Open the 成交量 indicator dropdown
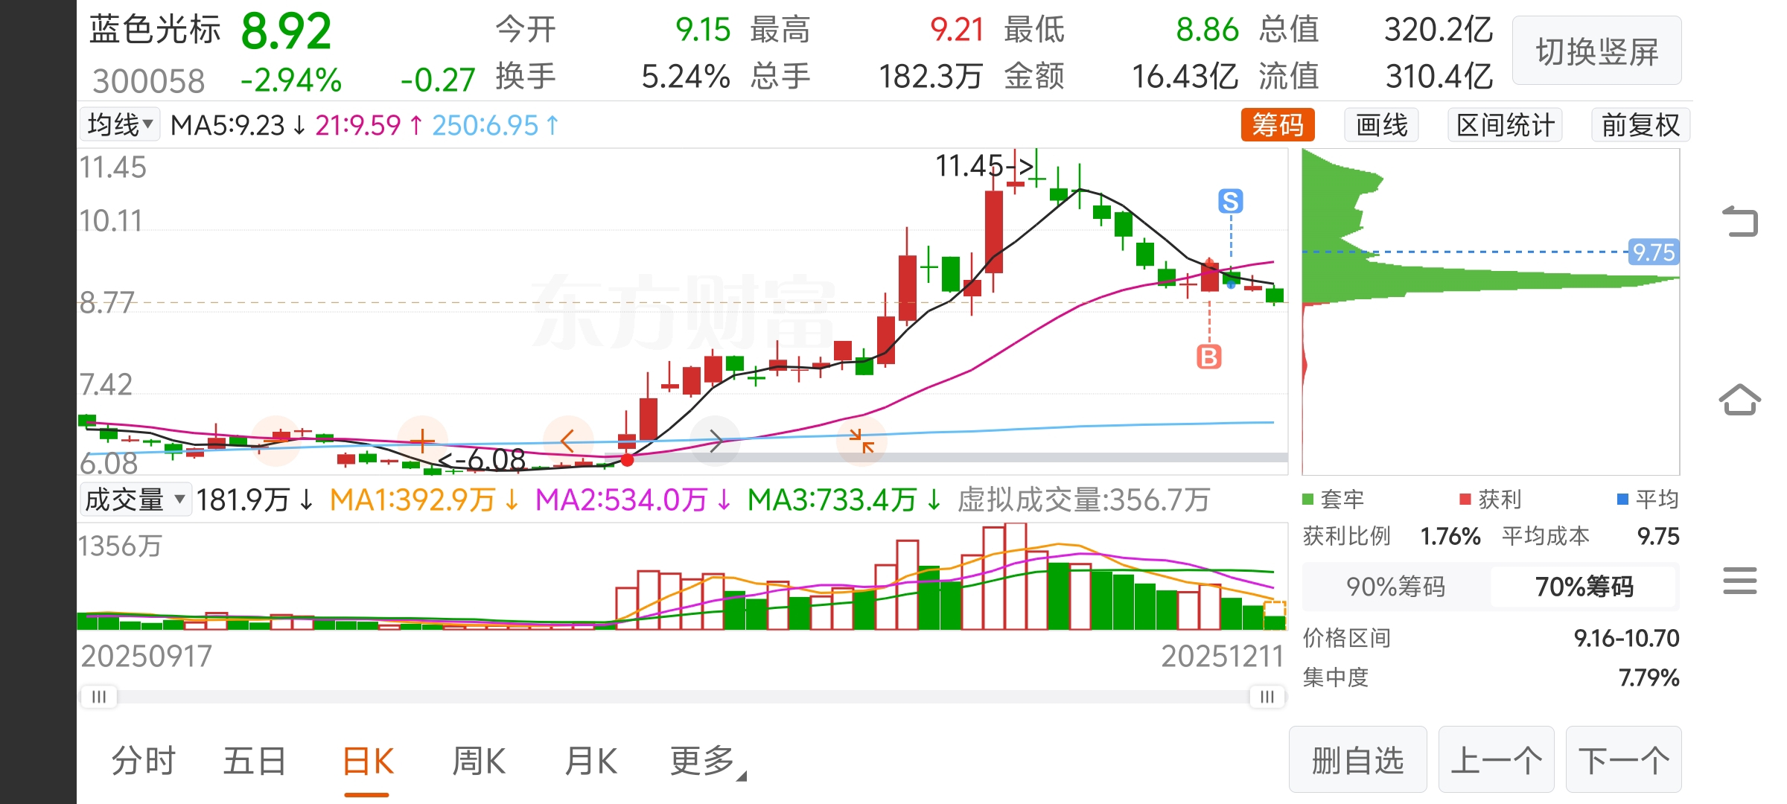The width and height of the screenshot is (1787, 804). coord(135,500)
